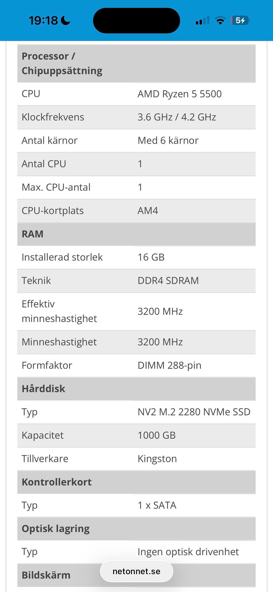Image resolution: width=273 pixels, height=592 pixels.
Task: Tap the Bildskärm section header
Action: (x=46, y=575)
